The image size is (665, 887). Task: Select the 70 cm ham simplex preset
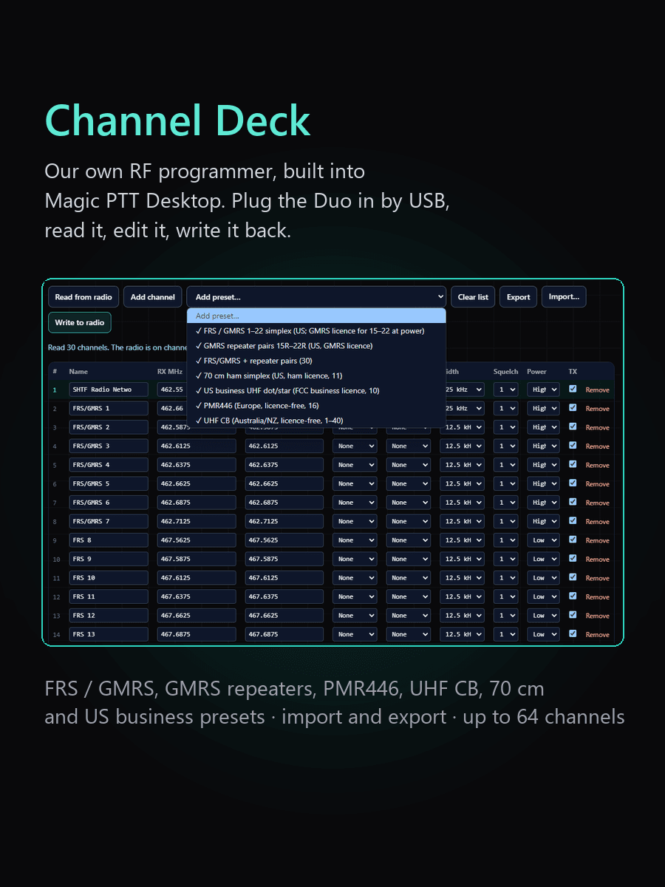tap(316, 376)
